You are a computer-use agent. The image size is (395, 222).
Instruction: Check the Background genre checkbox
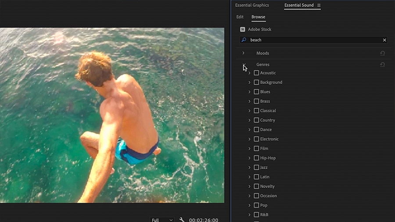(256, 82)
